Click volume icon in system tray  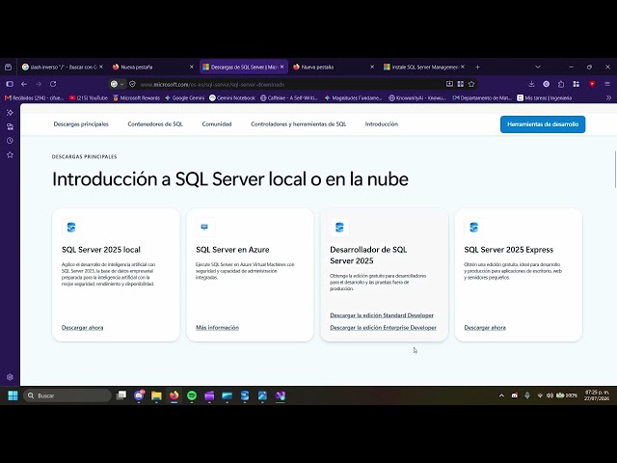(550, 395)
